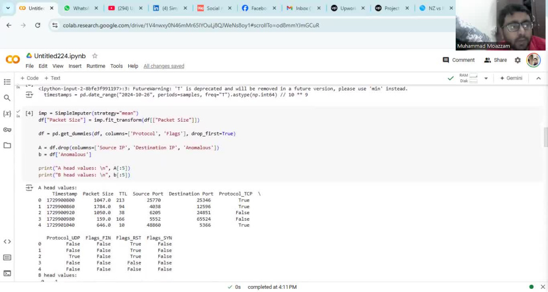Image resolution: width=548 pixels, height=292 pixels.
Task: Click the pd.get_dummies code line
Action: [x=137, y=134]
